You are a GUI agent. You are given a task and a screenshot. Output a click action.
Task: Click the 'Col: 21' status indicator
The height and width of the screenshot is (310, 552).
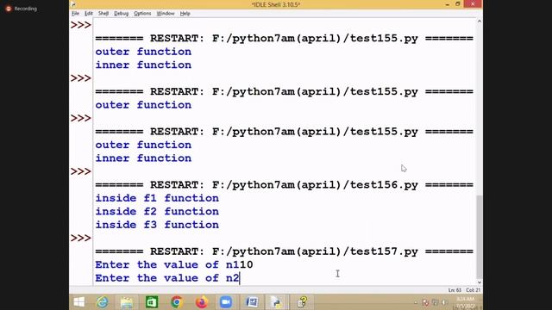474,290
